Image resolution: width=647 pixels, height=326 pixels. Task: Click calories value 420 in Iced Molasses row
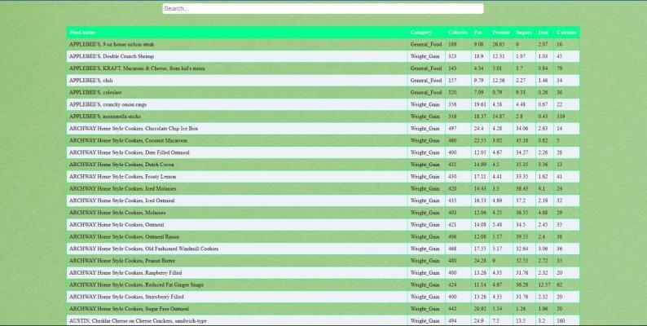[452, 188]
